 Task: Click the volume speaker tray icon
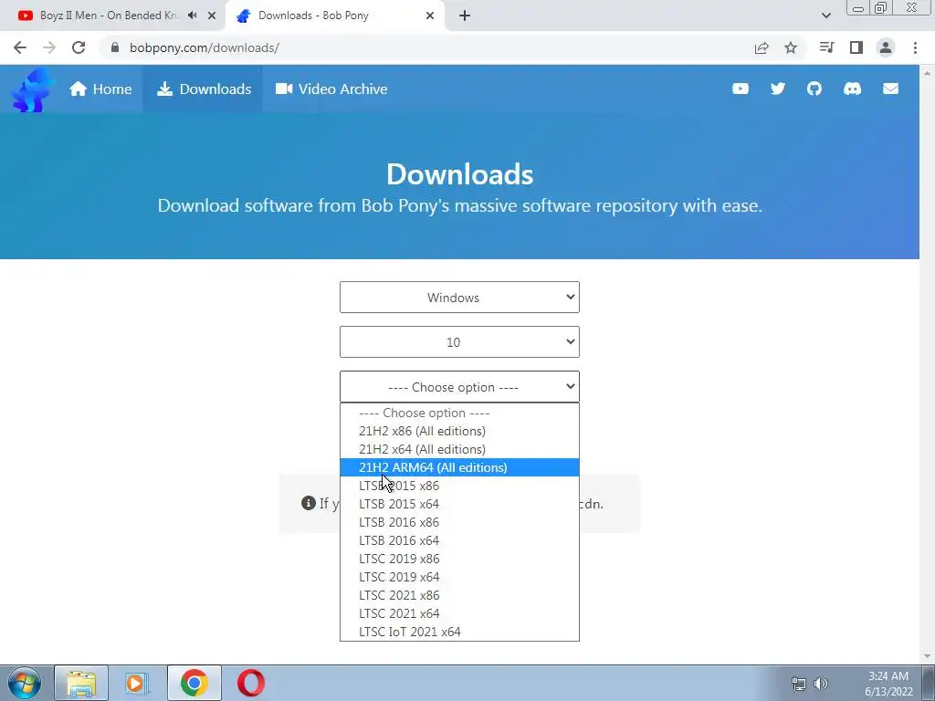point(821,684)
